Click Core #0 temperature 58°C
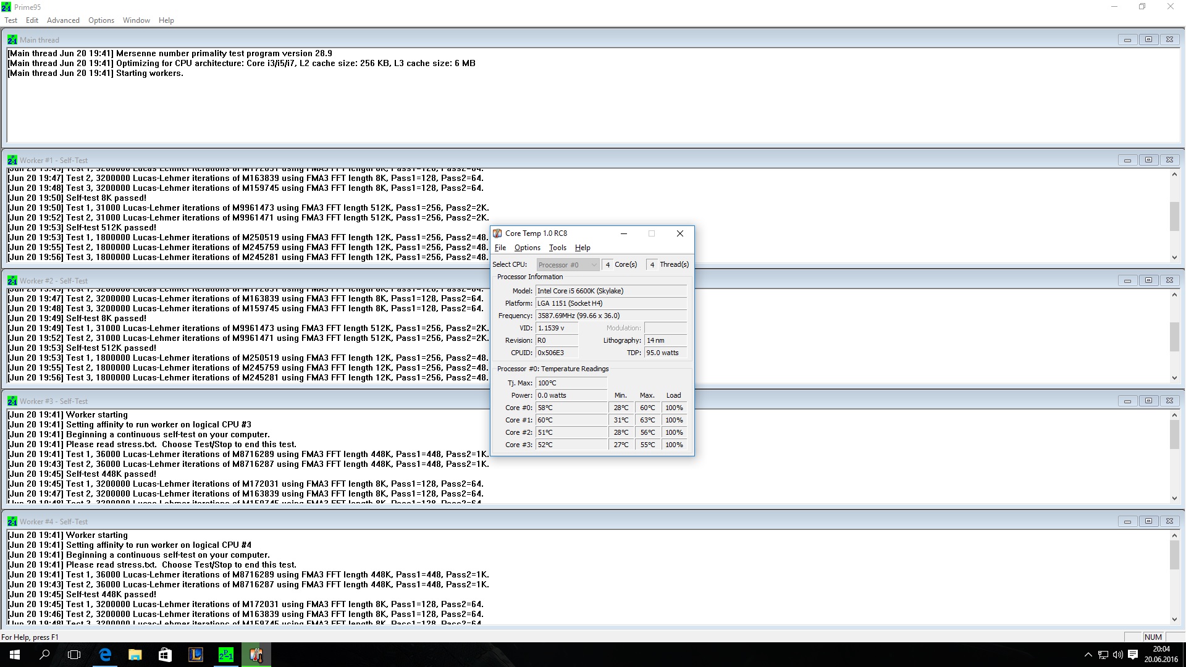 (x=571, y=408)
